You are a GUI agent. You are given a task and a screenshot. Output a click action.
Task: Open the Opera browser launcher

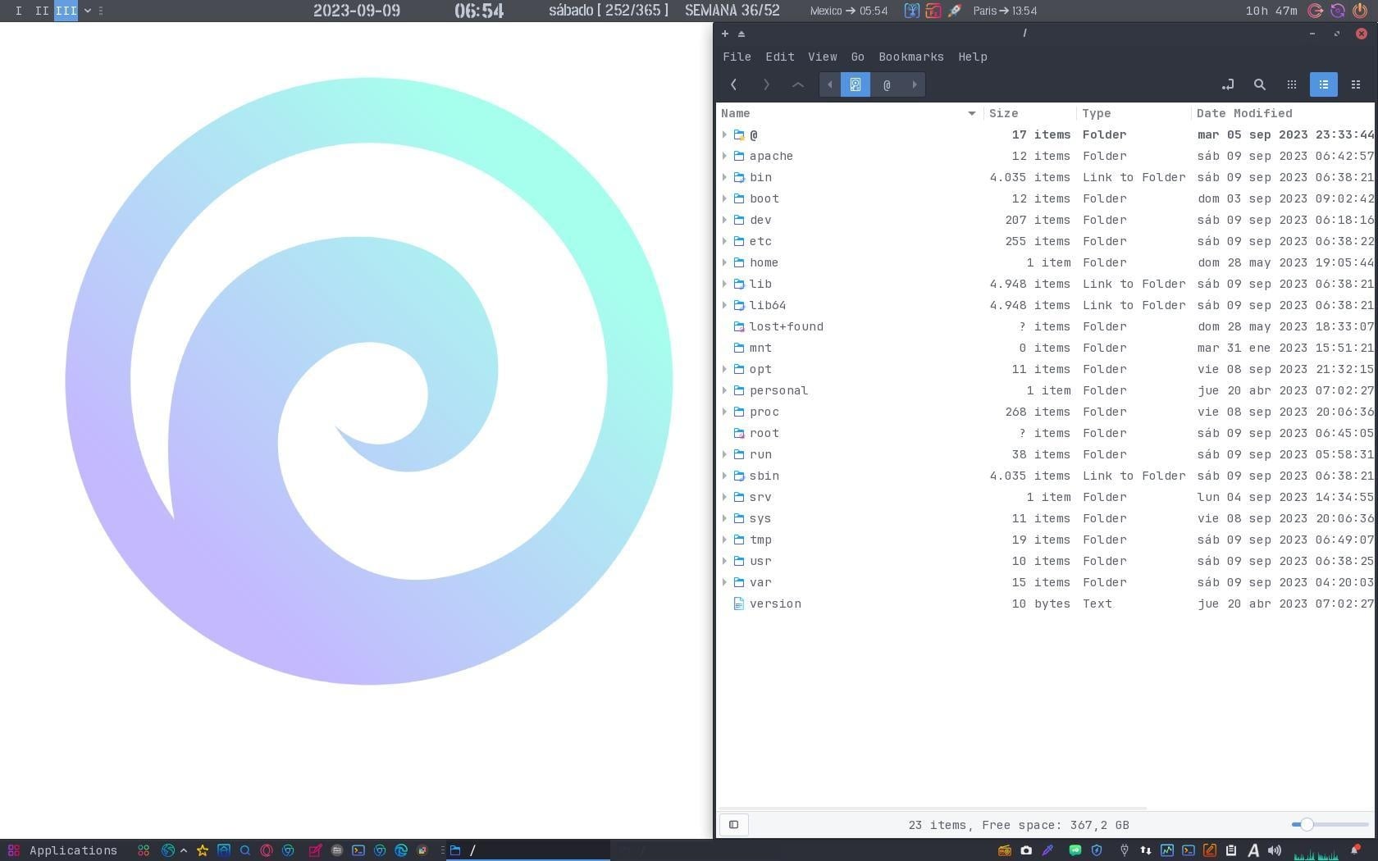pos(267,850)
